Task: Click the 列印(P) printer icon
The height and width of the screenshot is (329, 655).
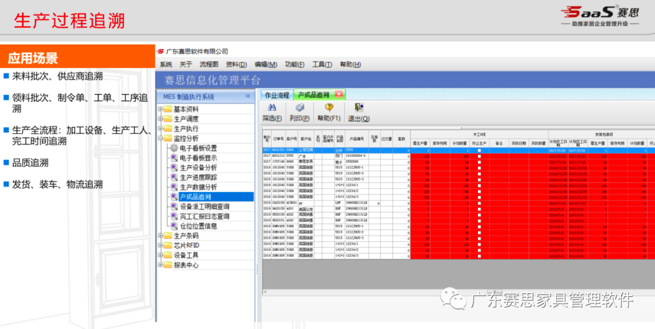Action: 300,108
